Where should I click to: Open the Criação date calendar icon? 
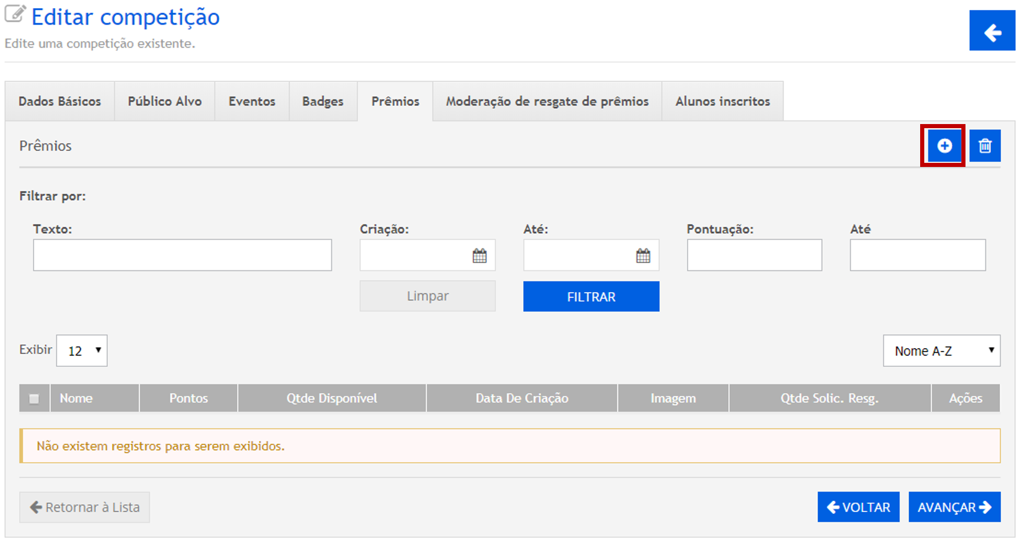coord(479,256)
